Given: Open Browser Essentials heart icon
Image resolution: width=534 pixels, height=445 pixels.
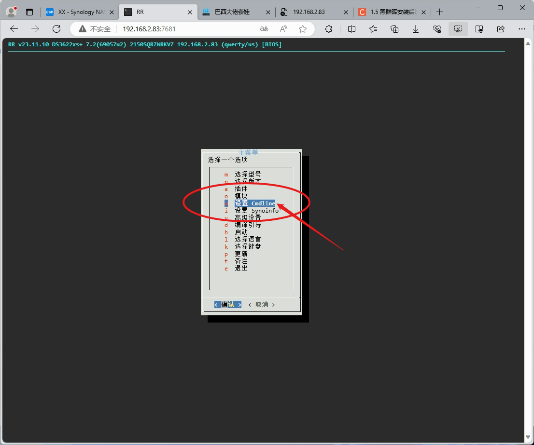Looking at the screenshot, I should click(437, 29).
